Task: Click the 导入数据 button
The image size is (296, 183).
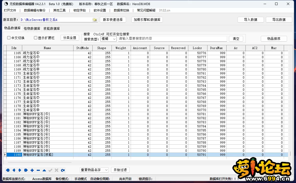Action: point(250,20)
